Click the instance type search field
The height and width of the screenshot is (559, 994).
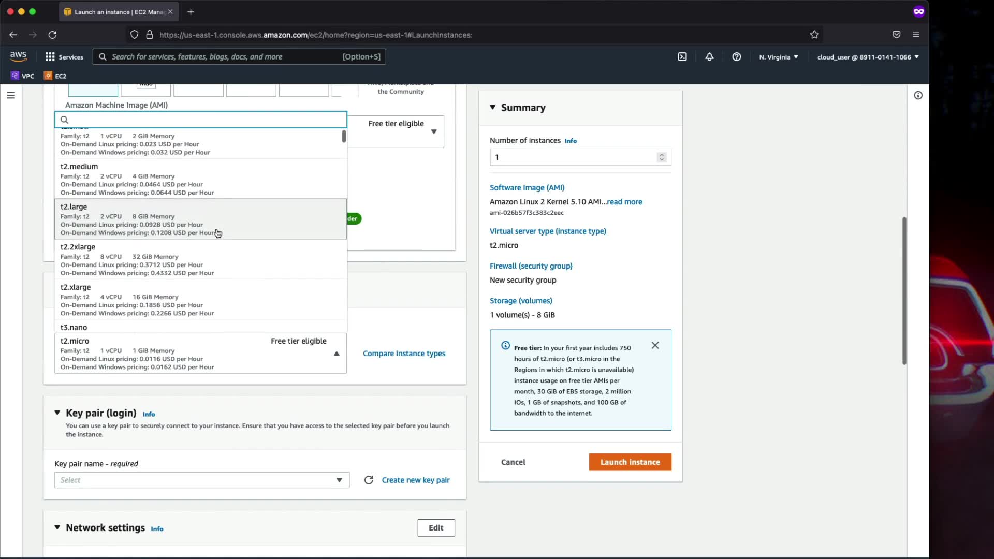point(201,120)
